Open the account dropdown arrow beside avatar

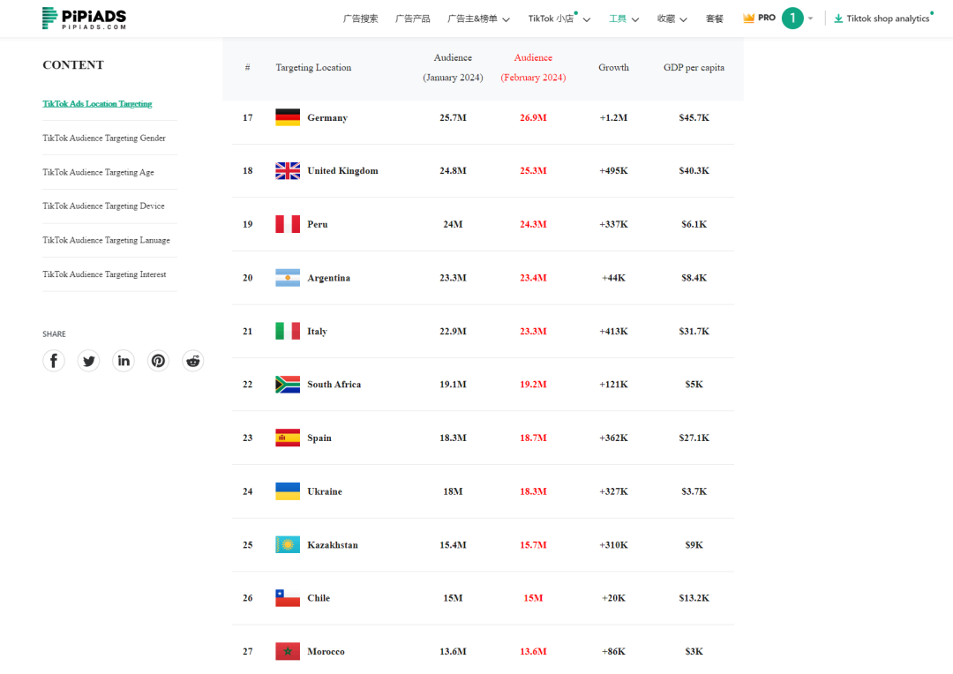[x=810, y=19]
